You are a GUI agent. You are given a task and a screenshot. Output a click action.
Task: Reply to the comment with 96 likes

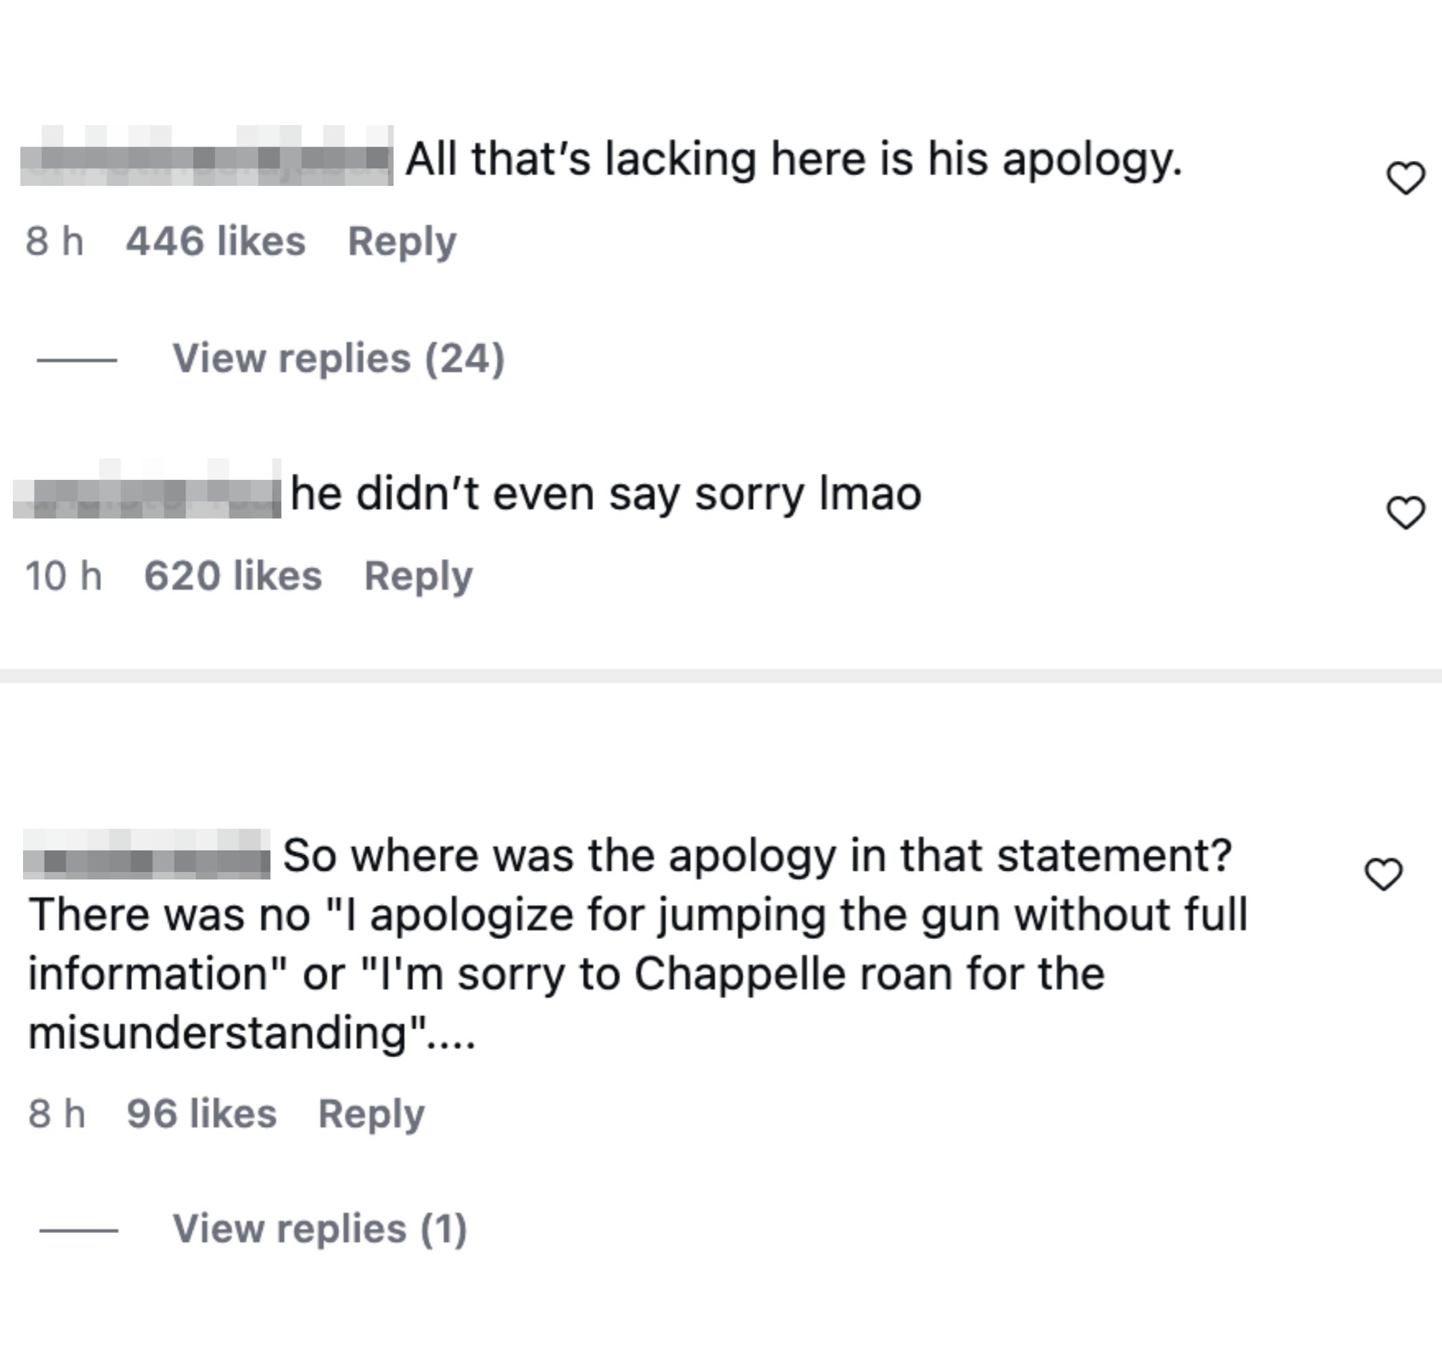tap(370, 1114)
